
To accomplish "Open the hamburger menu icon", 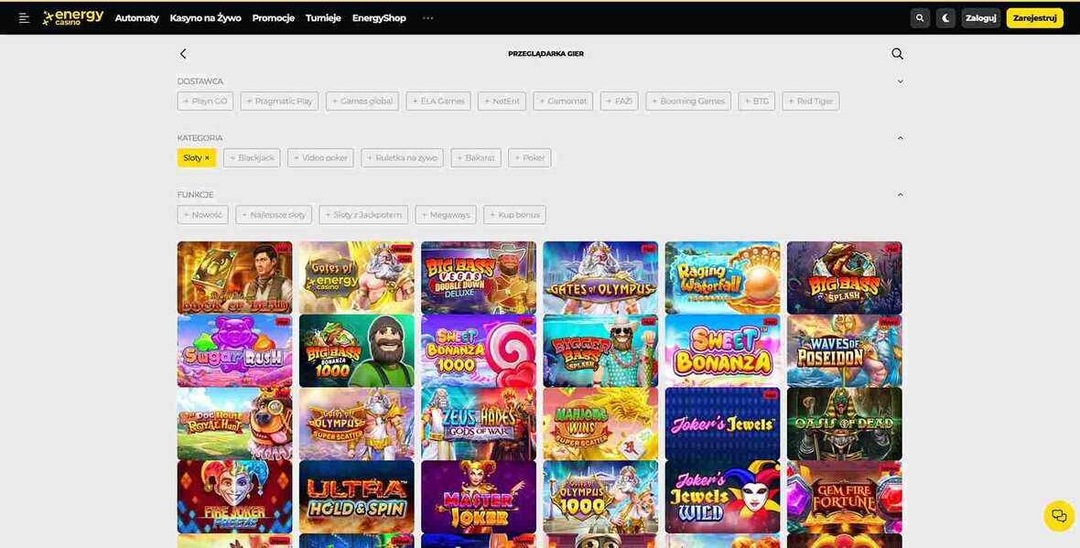I will pos(24,18).
